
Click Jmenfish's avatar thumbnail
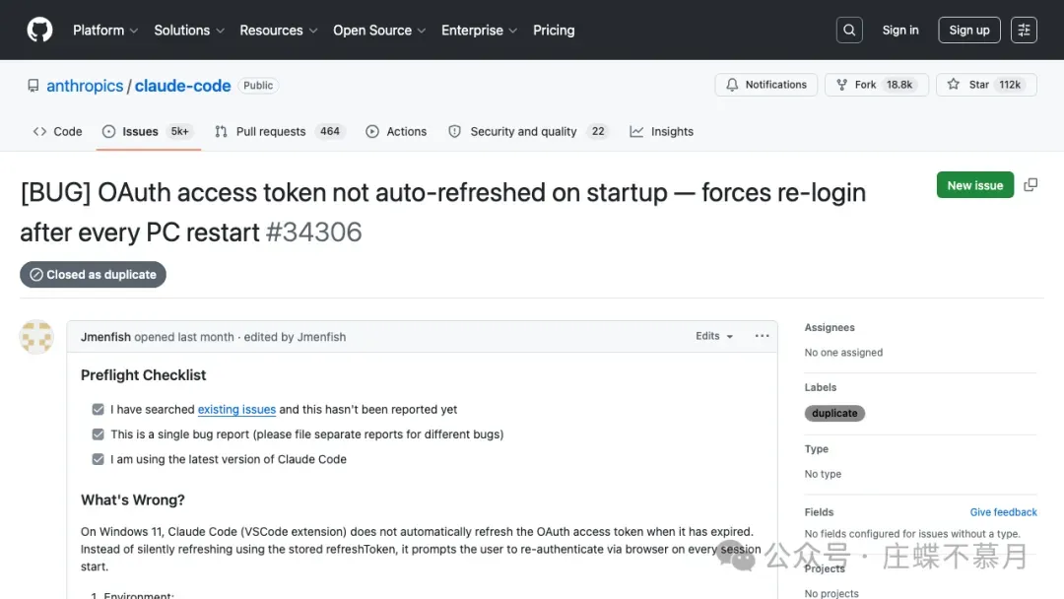point(36,337)
